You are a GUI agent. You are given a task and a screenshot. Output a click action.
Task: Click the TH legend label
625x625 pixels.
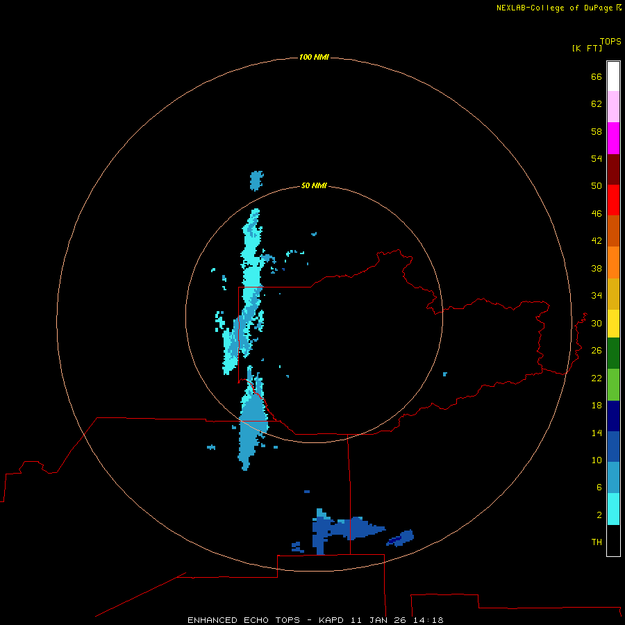(x=597, y=542)
